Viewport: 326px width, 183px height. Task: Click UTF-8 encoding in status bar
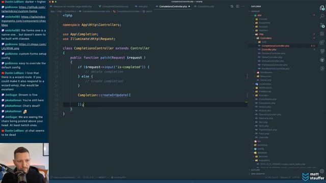[x=295, y=177]
